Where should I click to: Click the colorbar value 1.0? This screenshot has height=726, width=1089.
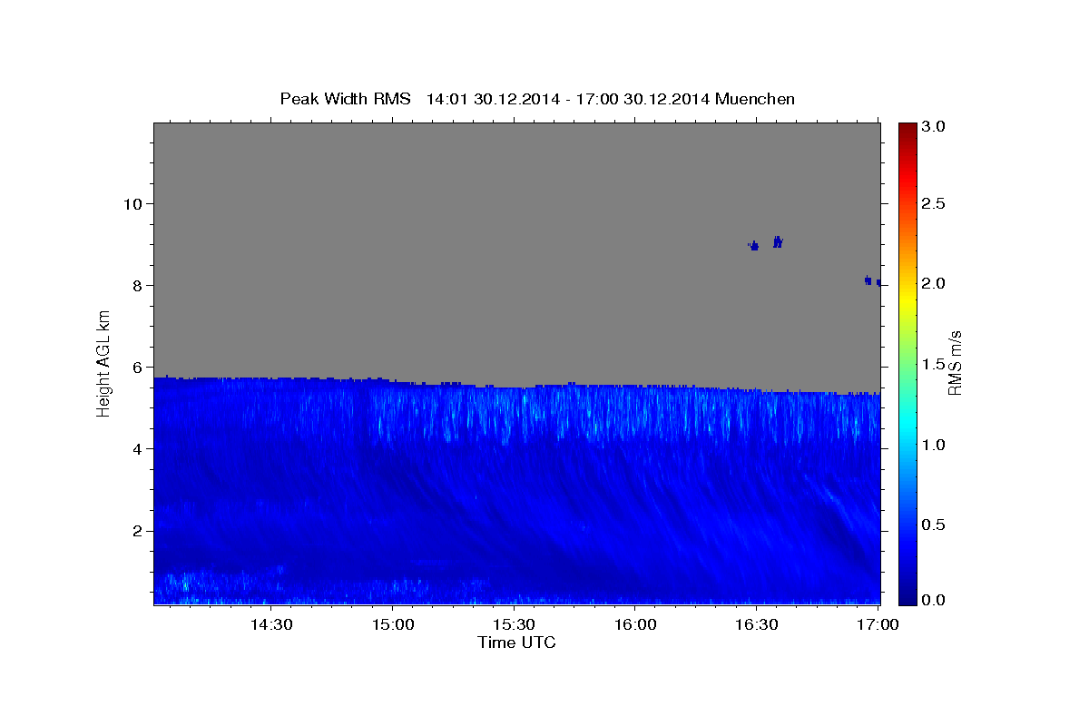point(933,445)
